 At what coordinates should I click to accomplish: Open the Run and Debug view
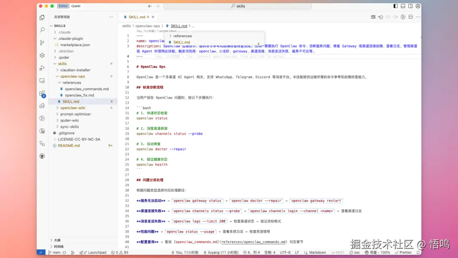[42, 68]
